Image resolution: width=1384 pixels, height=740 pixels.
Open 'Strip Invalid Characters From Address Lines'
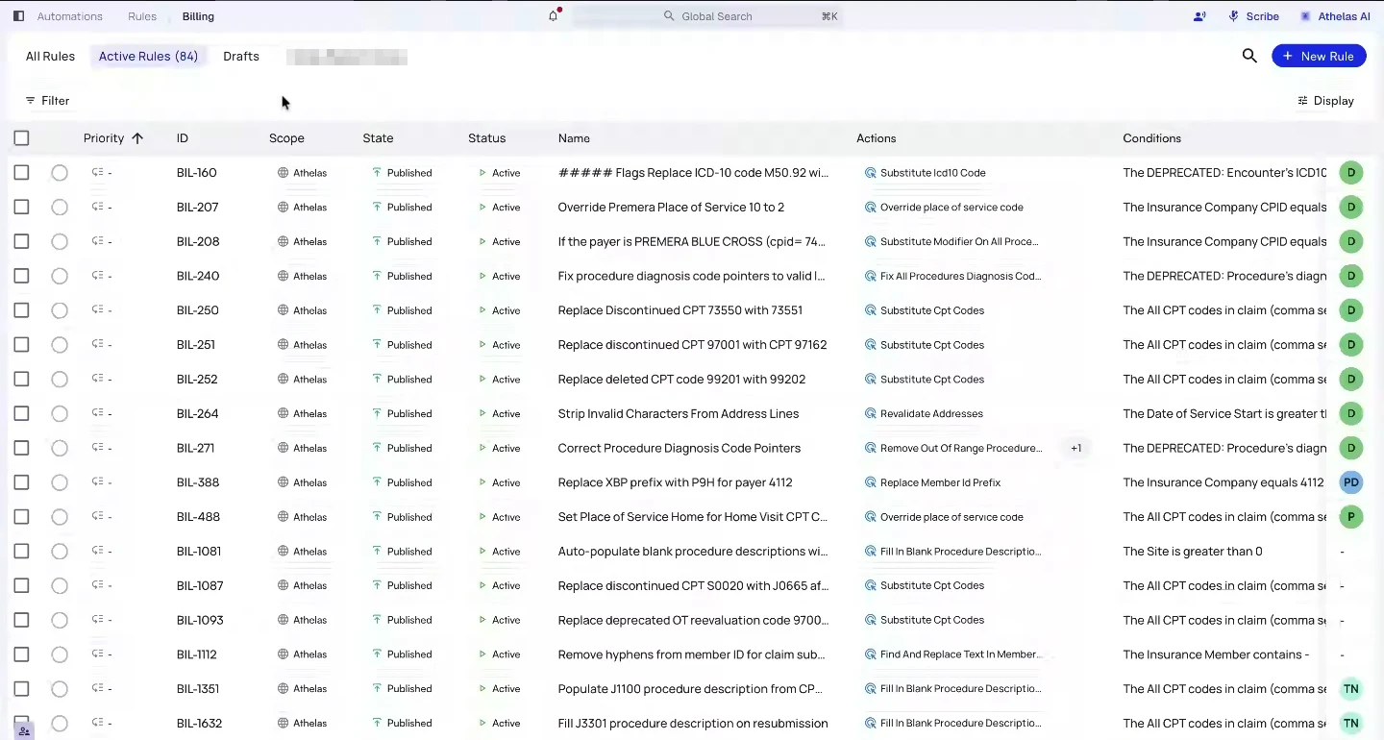pos(679,413)
